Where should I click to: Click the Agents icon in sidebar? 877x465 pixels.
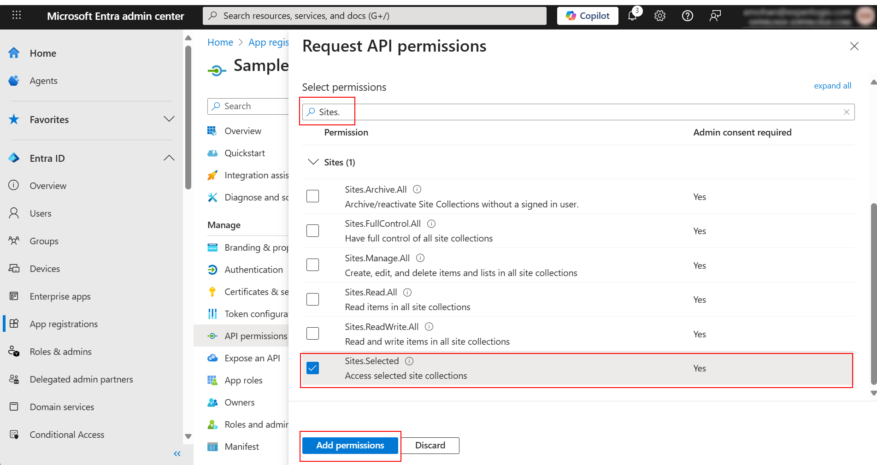tap(14, 81)
